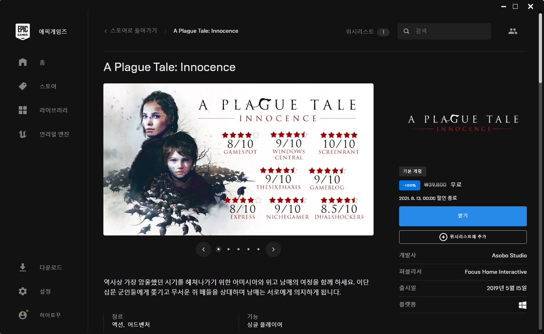The height and width of the screenshot is (334, 544).
Task: Click the plus icon in 위시리스트에 추가
Action: [443, 237]
